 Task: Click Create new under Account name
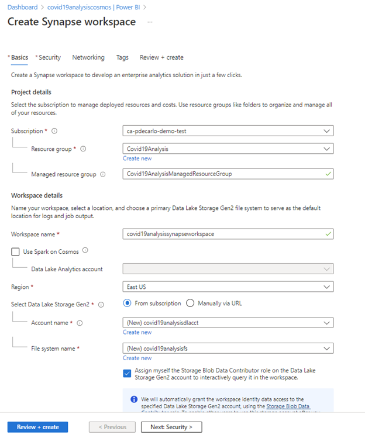tap(137, 332)
